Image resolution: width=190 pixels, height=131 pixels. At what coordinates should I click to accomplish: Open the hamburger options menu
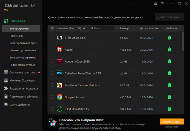click(x=162, y=4)
